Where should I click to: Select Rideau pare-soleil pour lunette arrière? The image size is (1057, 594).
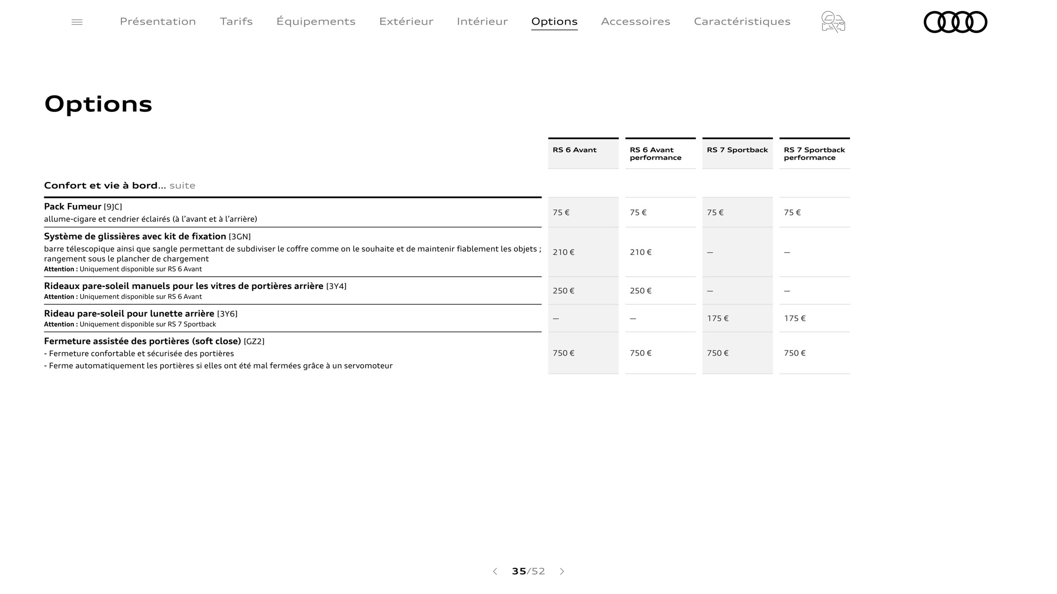pyautogui.click(x=141, y=314)
